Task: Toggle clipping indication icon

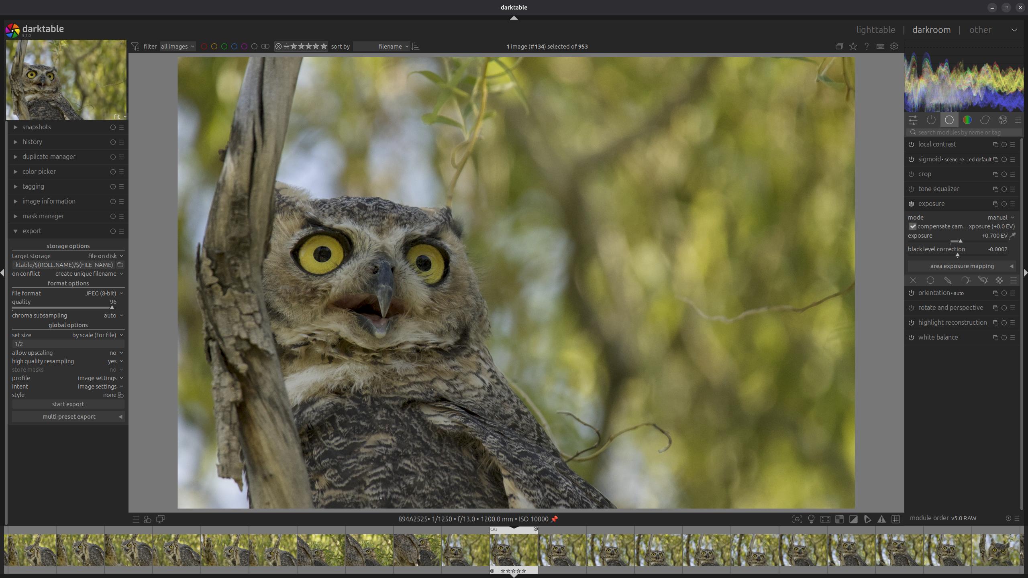Action: pyautogui.click(x=853, y=519)
